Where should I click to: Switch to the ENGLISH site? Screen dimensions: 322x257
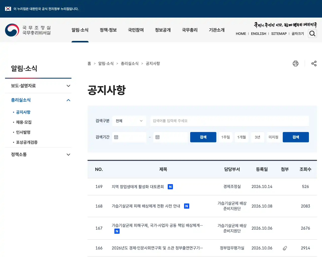259,34
